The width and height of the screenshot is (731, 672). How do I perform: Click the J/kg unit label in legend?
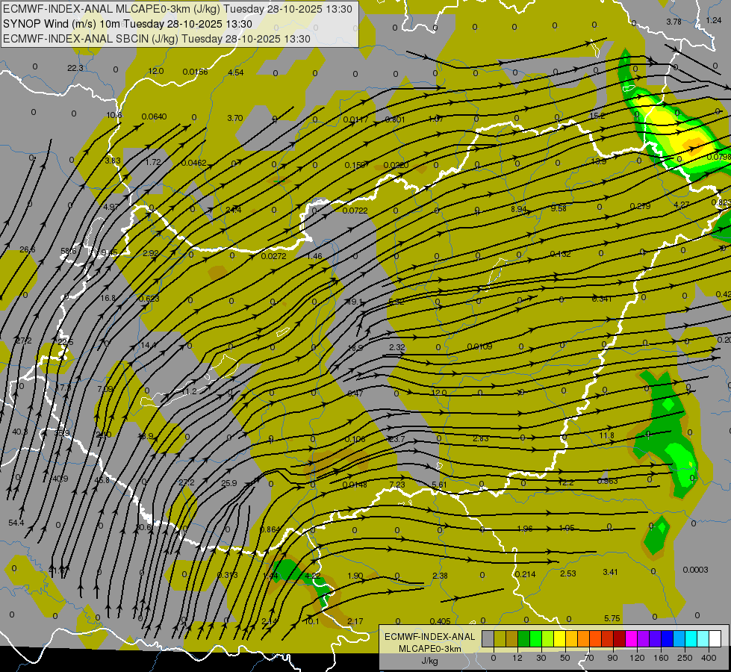pos(429,661)
